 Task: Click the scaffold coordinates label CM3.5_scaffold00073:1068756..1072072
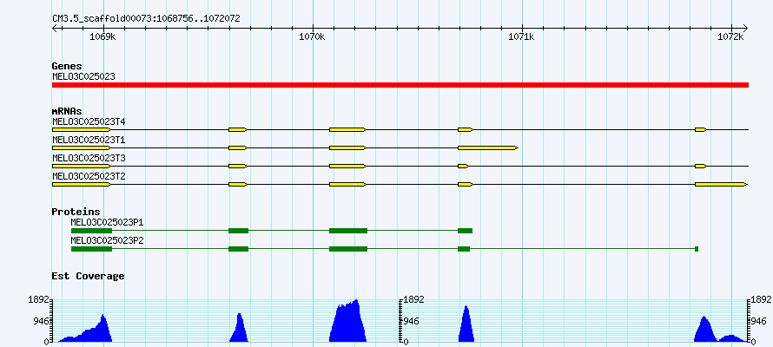[146, 18]
